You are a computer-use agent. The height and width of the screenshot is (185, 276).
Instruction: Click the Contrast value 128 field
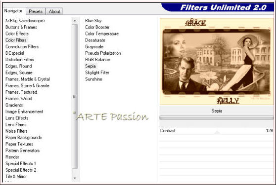pos(270,131)
